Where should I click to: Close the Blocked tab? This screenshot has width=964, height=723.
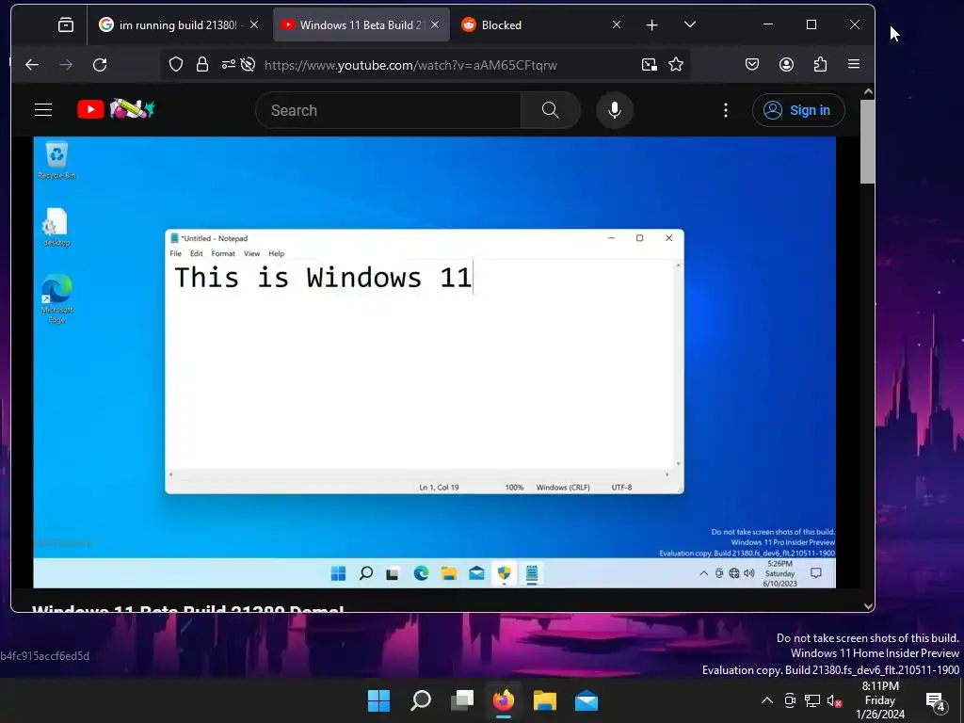coord(617,24)
